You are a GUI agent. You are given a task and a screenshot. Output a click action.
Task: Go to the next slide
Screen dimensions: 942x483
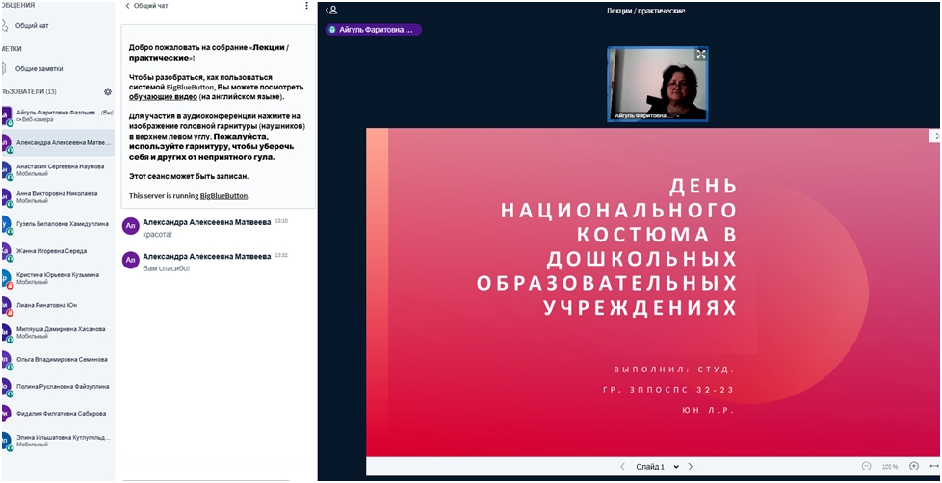[690, 467]
